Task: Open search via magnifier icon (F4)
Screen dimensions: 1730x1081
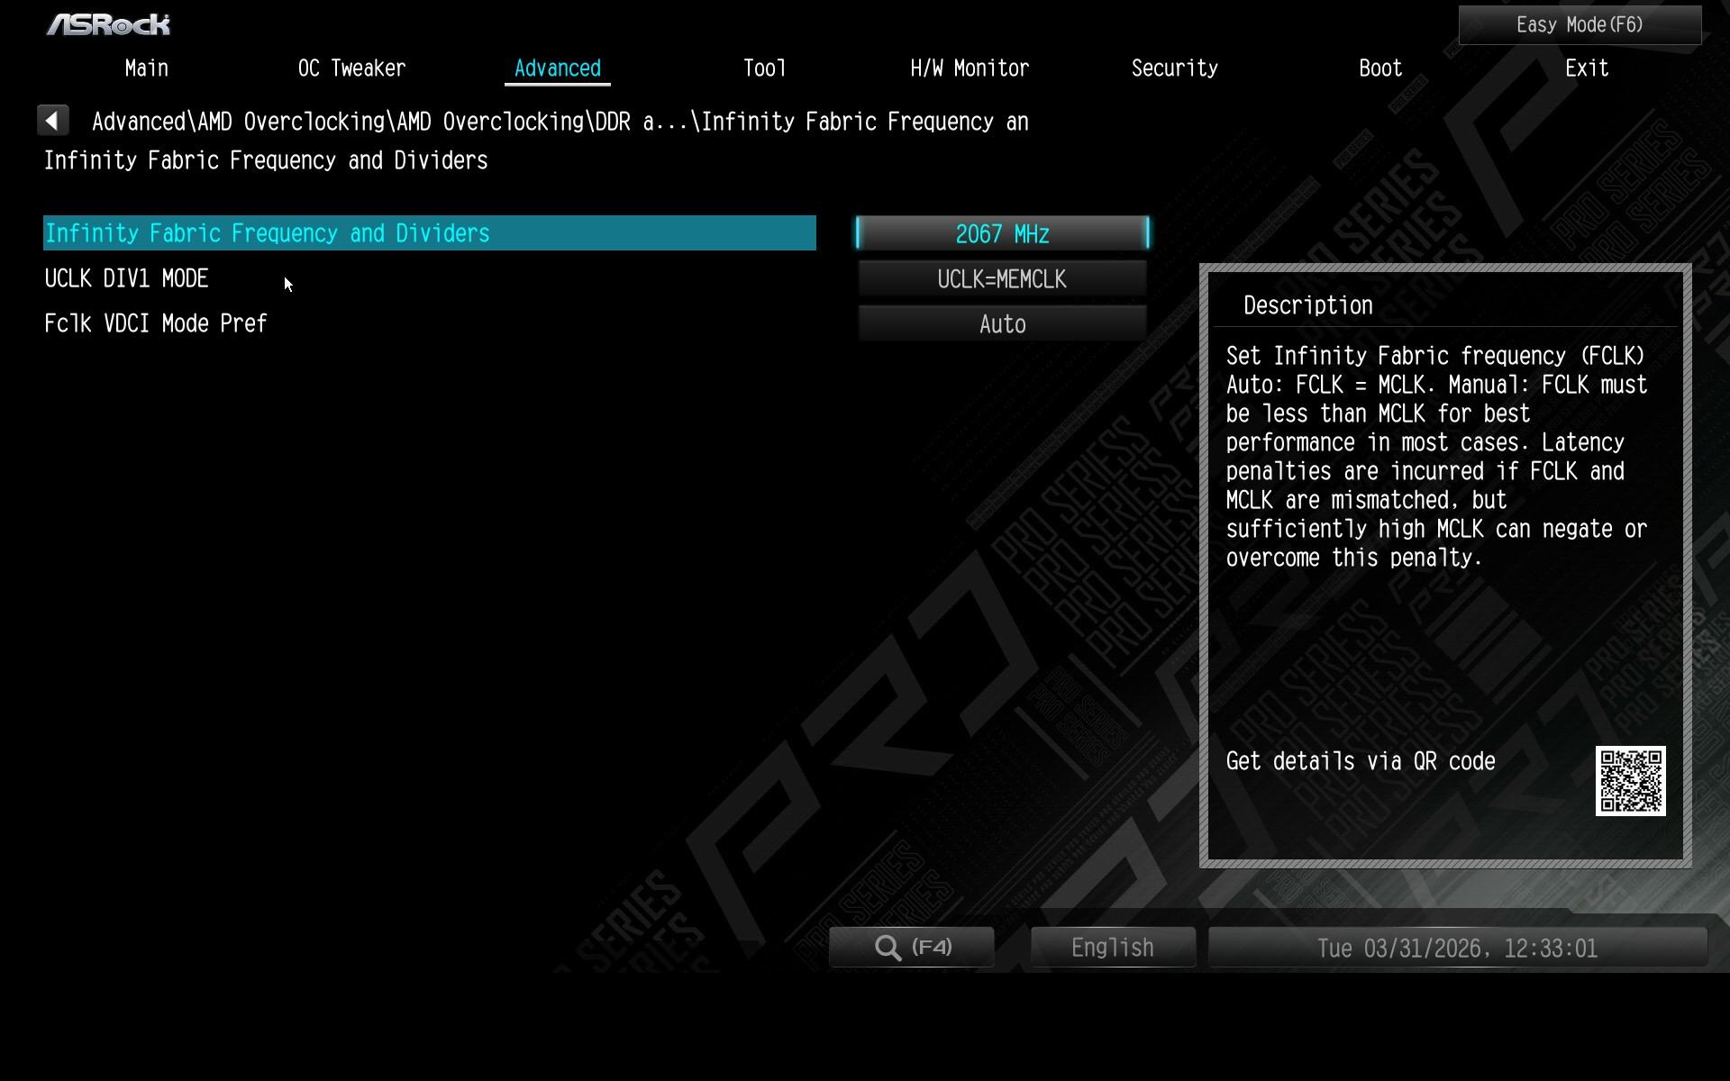Action: 911,948
